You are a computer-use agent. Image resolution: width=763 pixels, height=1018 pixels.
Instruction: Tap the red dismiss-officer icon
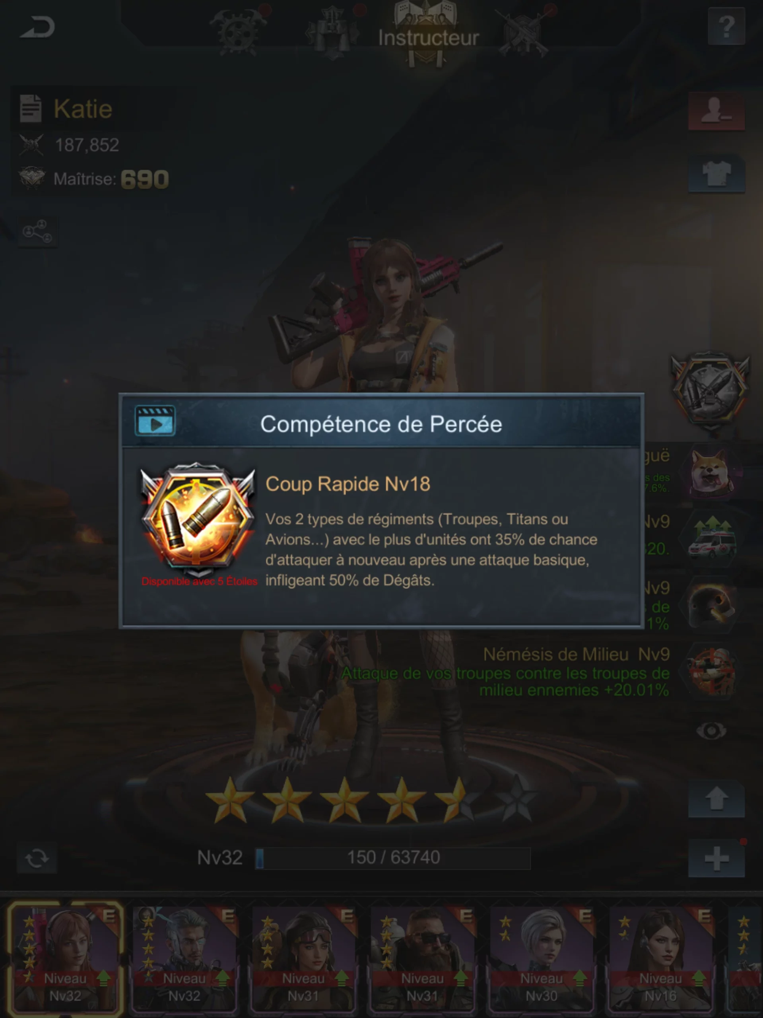(x=716, y=111)
